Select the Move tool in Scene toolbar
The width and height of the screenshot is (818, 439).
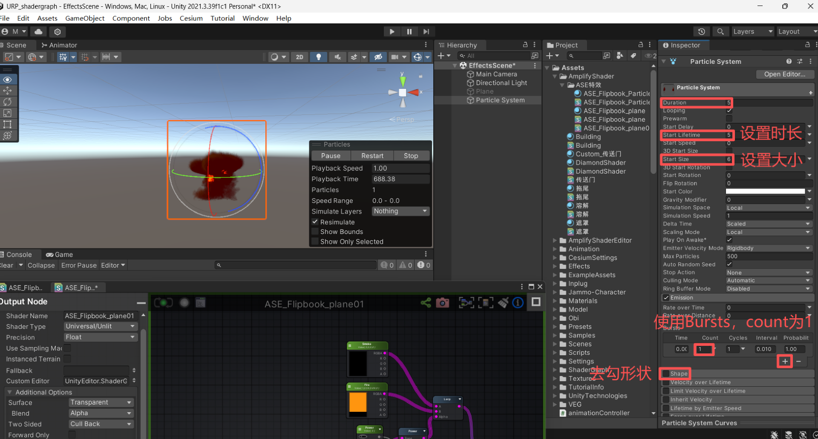(x=7, y=91)
